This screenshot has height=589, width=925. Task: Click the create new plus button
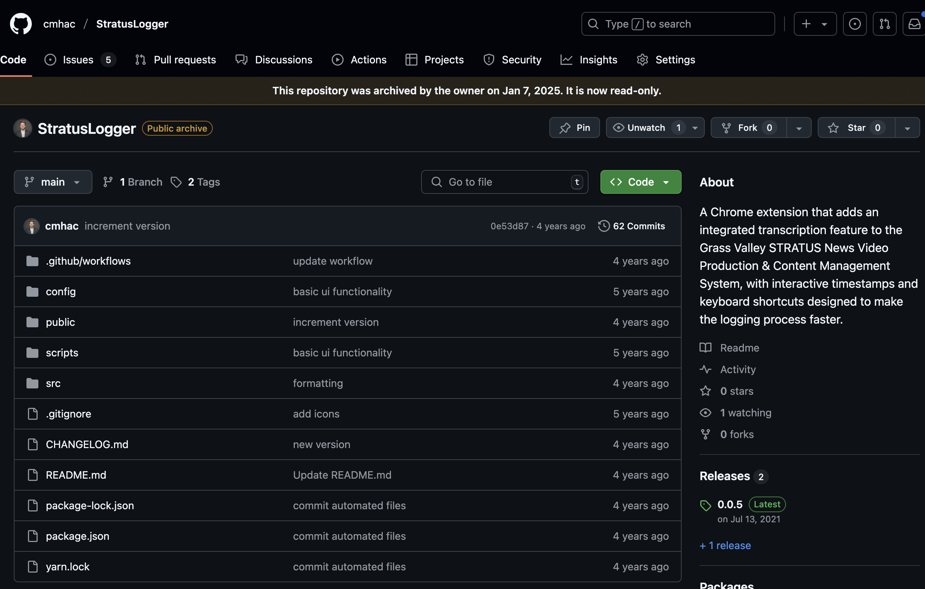point(815,24)
